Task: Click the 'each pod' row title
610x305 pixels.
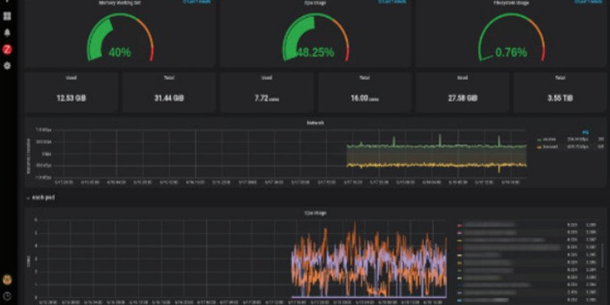Action: [43, 198]
